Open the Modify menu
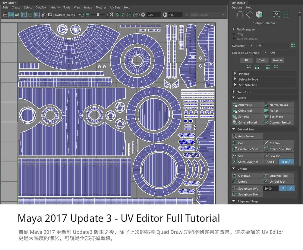Viewport: 303px width, 250px height. (55, 7)
